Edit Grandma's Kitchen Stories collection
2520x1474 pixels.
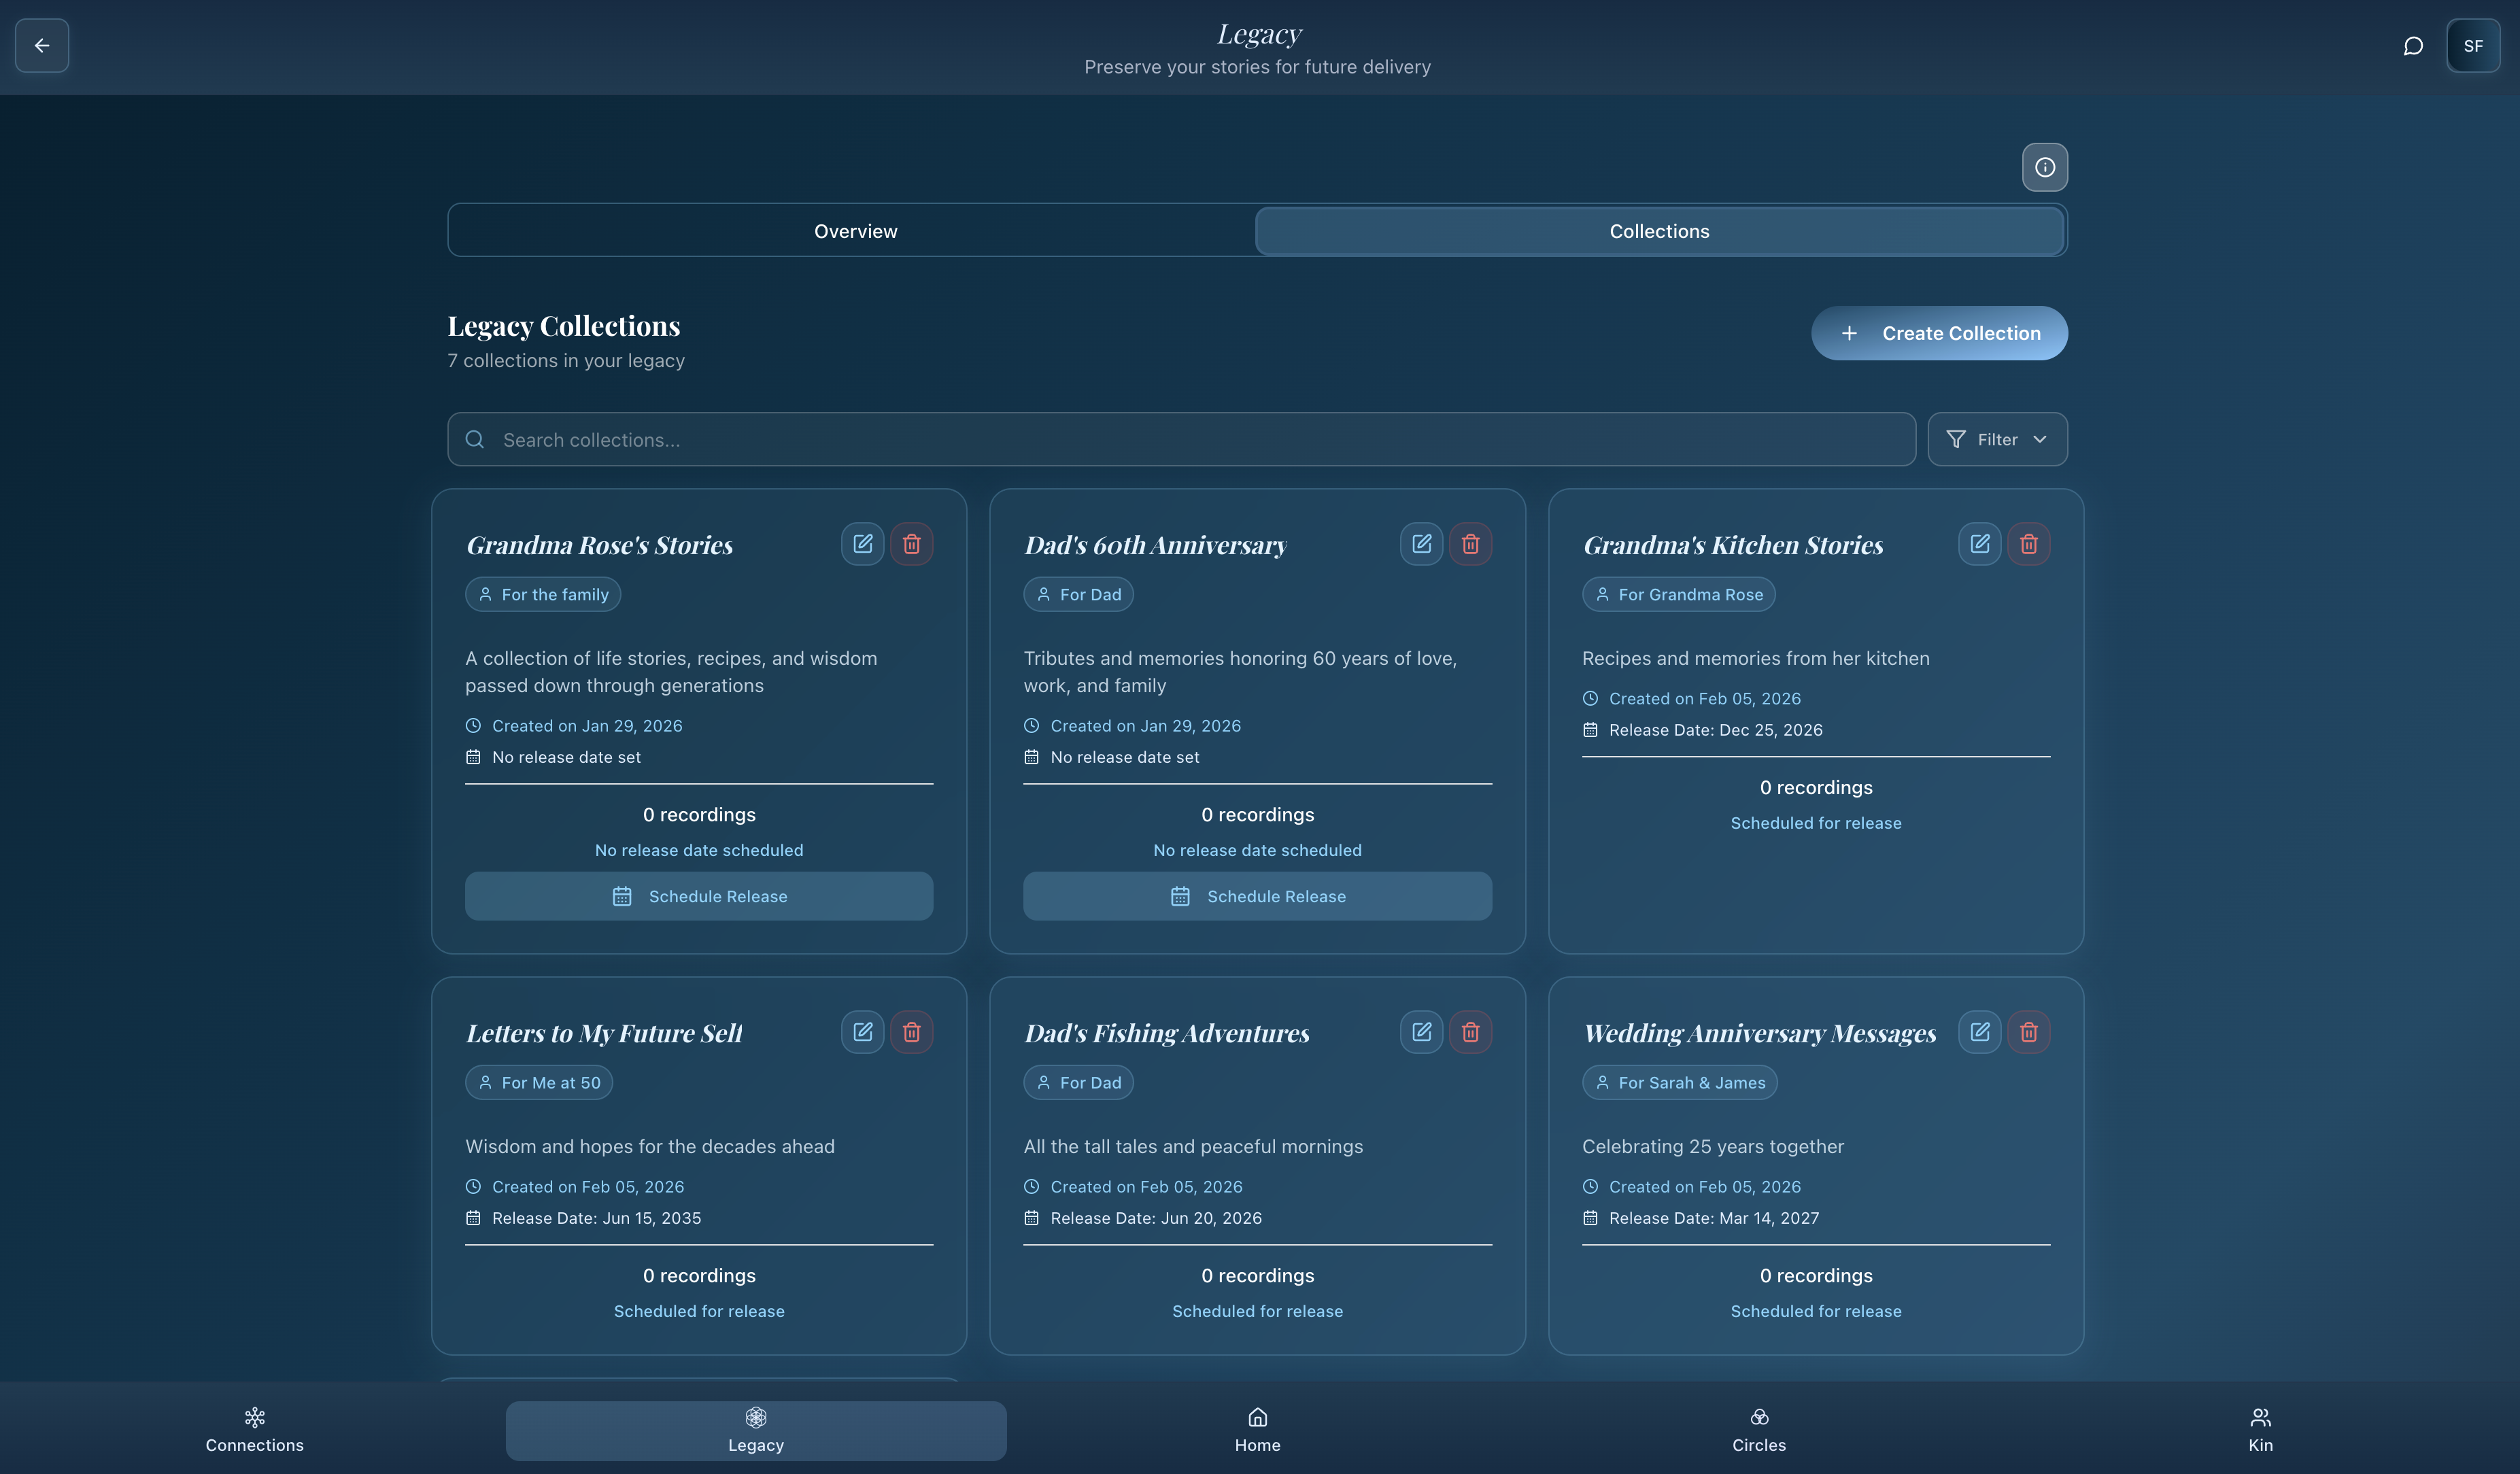[1979, 544]
